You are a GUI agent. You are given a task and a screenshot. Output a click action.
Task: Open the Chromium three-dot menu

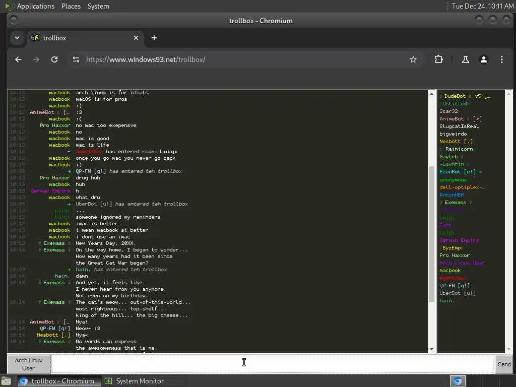point(501,59)
